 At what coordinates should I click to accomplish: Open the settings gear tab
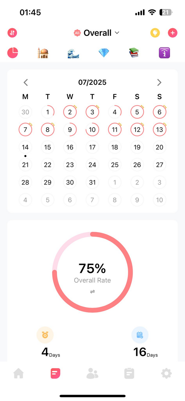click(x=166, y=374)
